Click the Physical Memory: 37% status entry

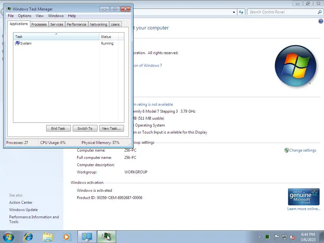pos(100,143)
